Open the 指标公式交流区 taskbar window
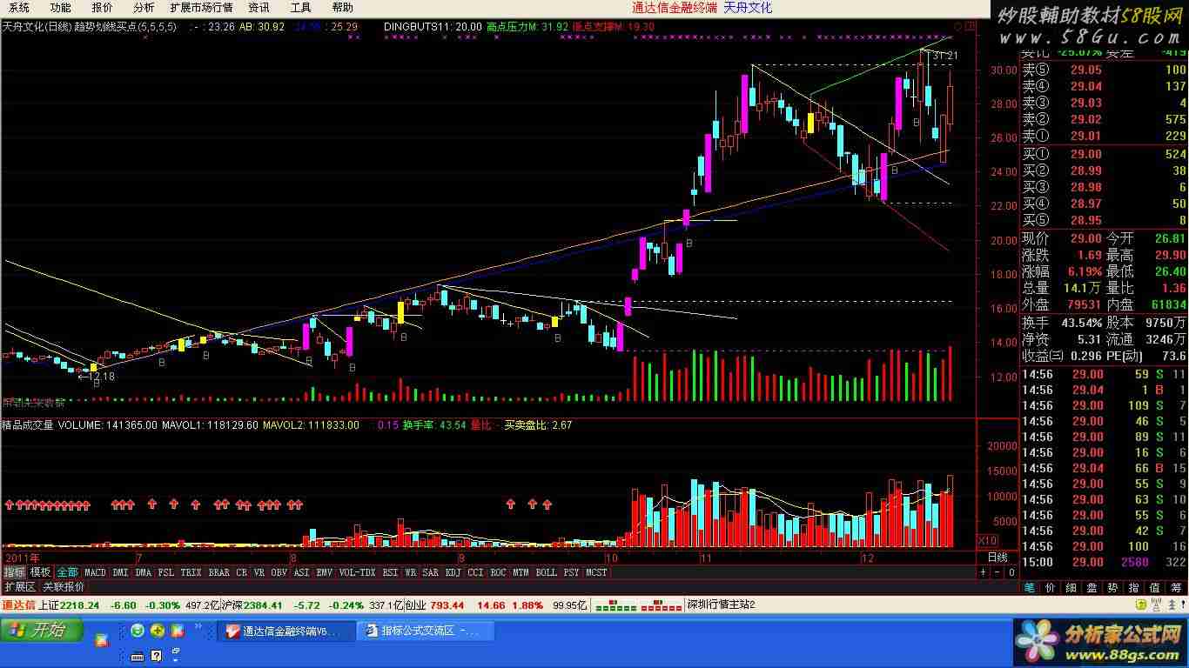Screen dimensions: 1189x668 (426, 631)
